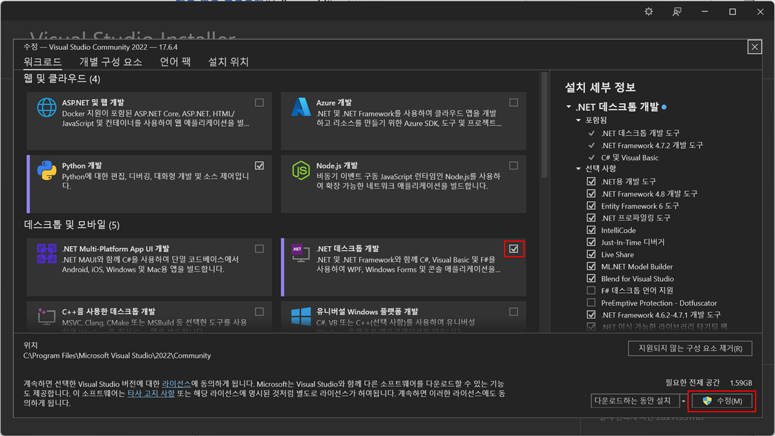Viewport: 775px width, 436px height.
Task: Open the install mode dropdown arrow
Action: [x=683, y=401]
